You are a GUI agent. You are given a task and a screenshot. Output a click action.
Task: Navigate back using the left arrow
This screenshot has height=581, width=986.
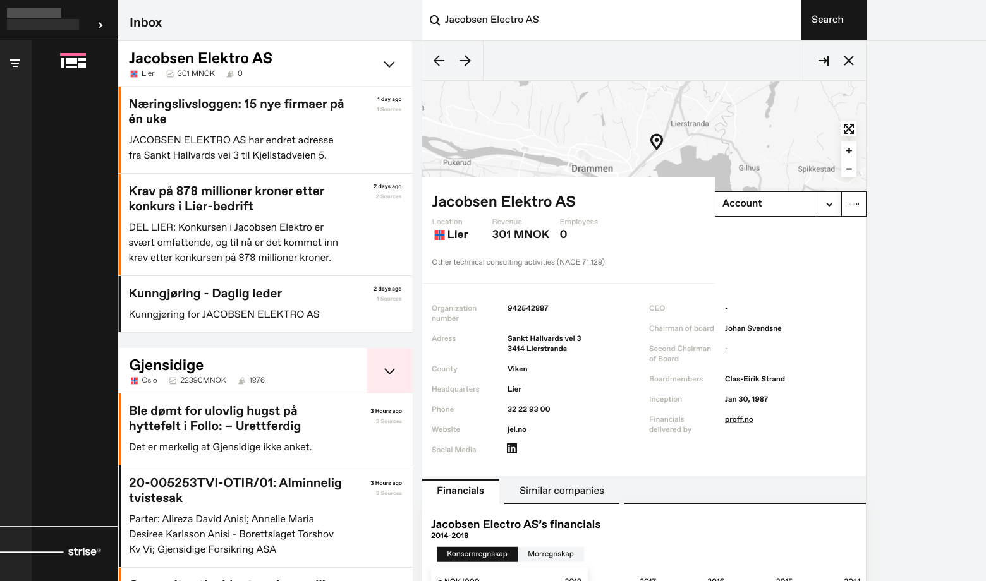[x=439, y=61]
